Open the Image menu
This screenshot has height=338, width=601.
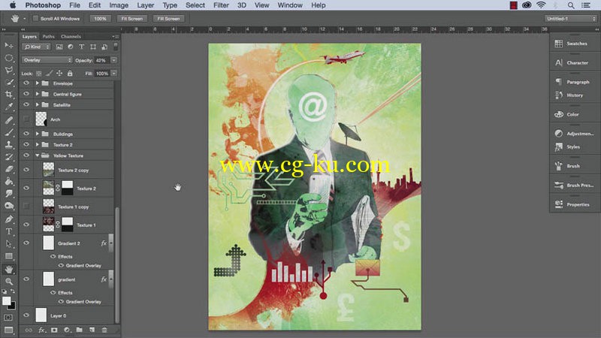click(119, 5)
